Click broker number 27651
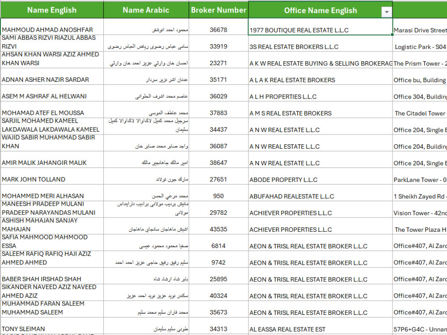Viewport: 447px width, 335px height. (x=219, y=176)
